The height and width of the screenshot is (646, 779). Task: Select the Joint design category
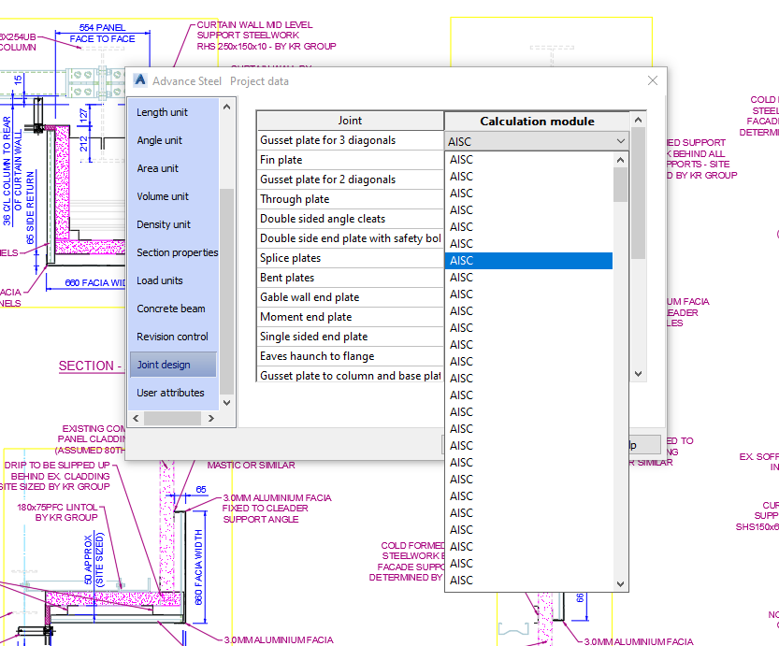[174, 365]
